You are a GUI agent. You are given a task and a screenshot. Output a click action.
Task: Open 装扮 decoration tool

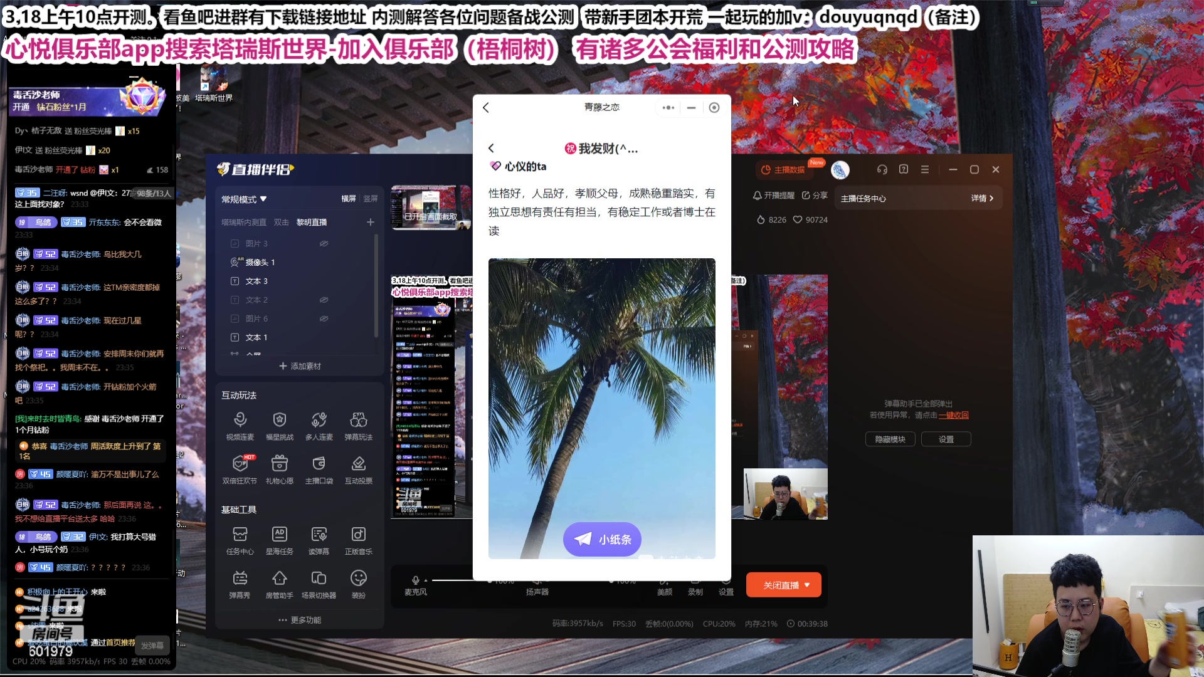coord(358,584)
